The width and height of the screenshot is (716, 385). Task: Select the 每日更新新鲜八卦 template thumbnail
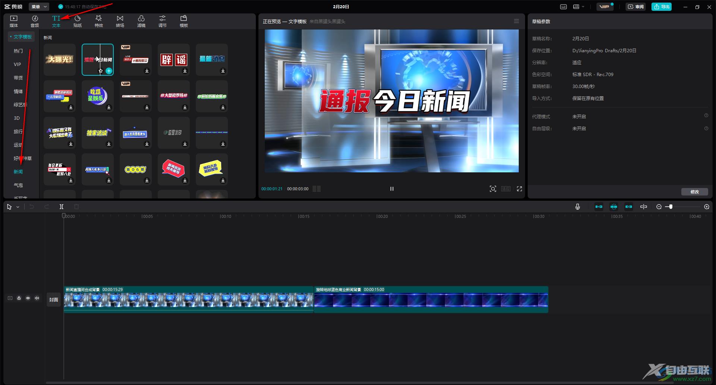[60, 169]
